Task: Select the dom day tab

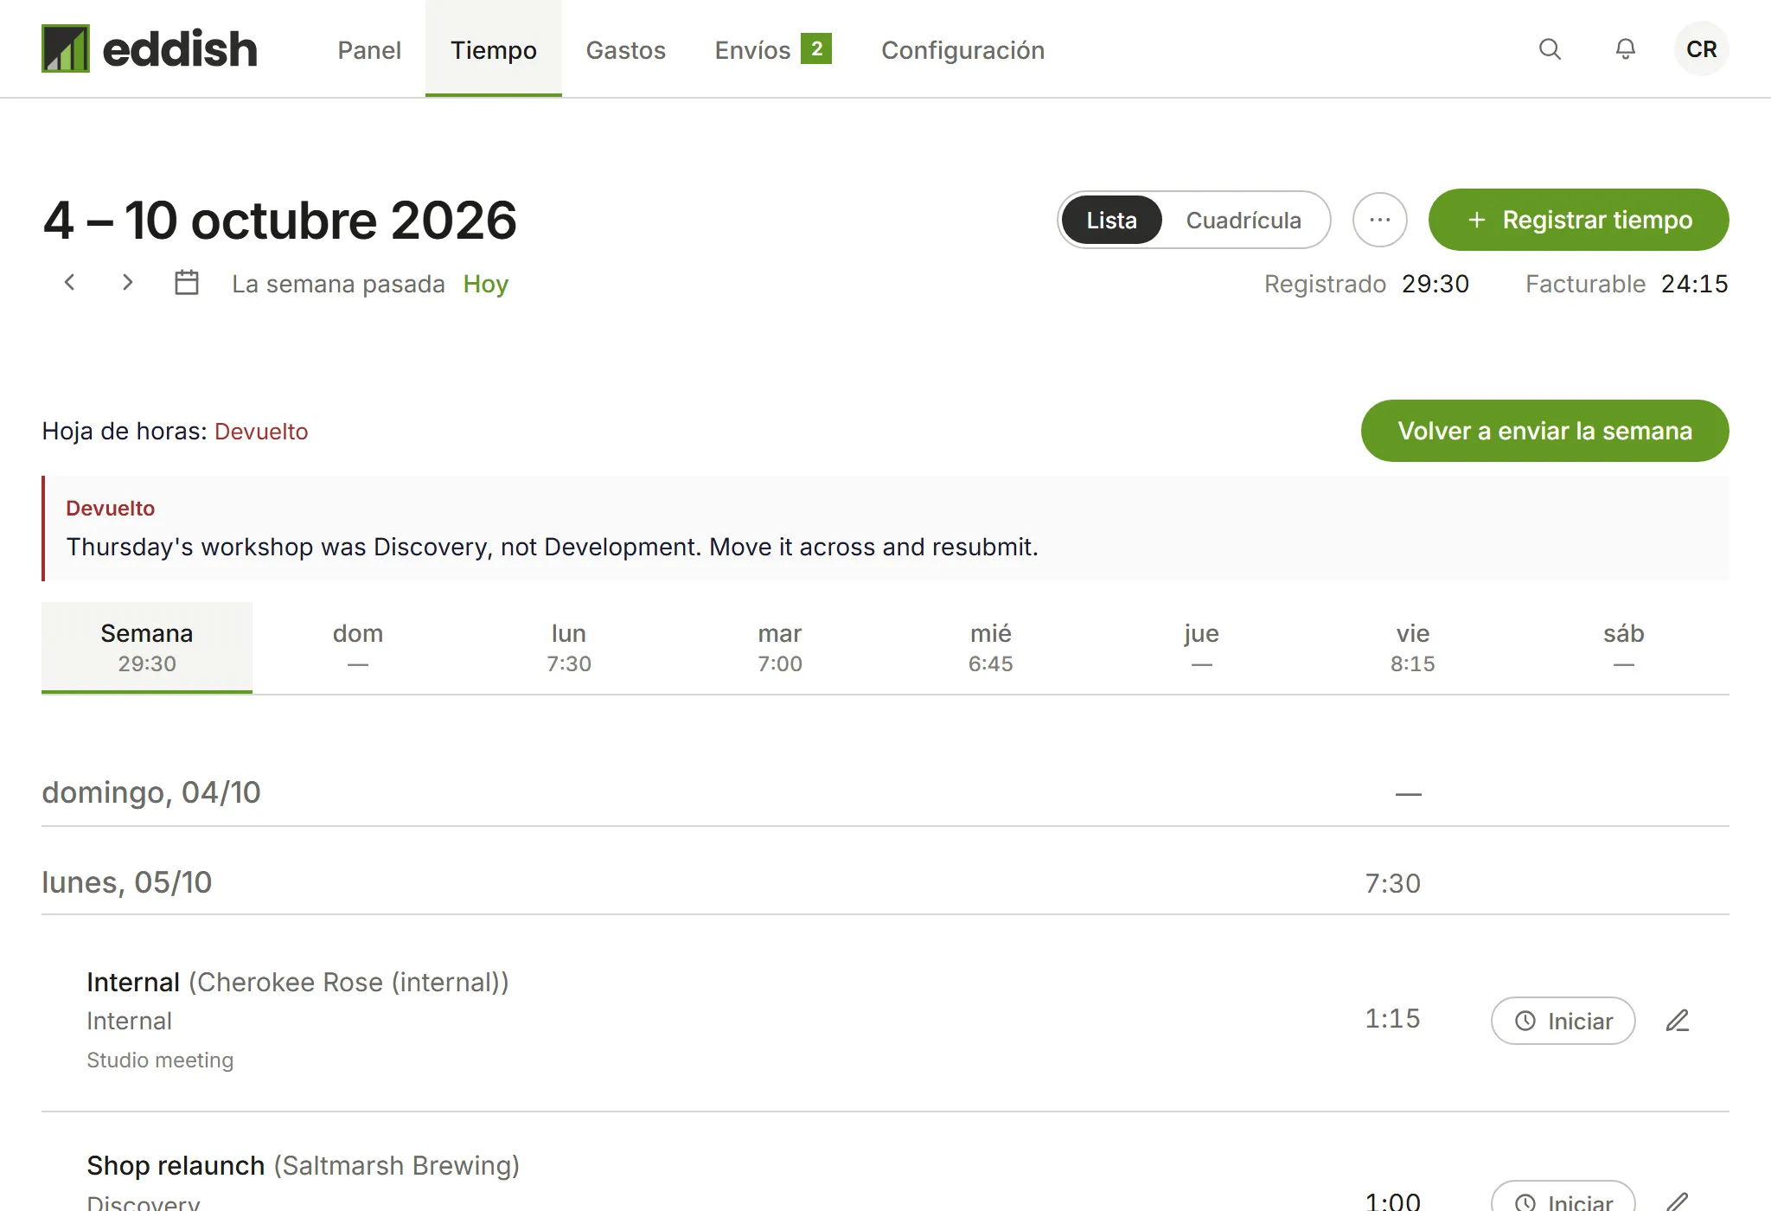Action: tap(358, 647)
